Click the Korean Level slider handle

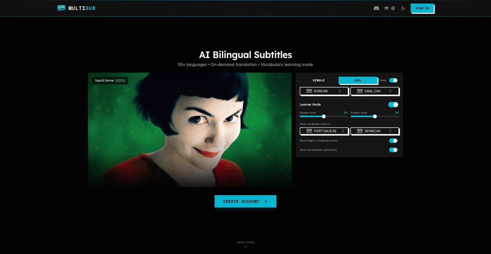[324, 116]
